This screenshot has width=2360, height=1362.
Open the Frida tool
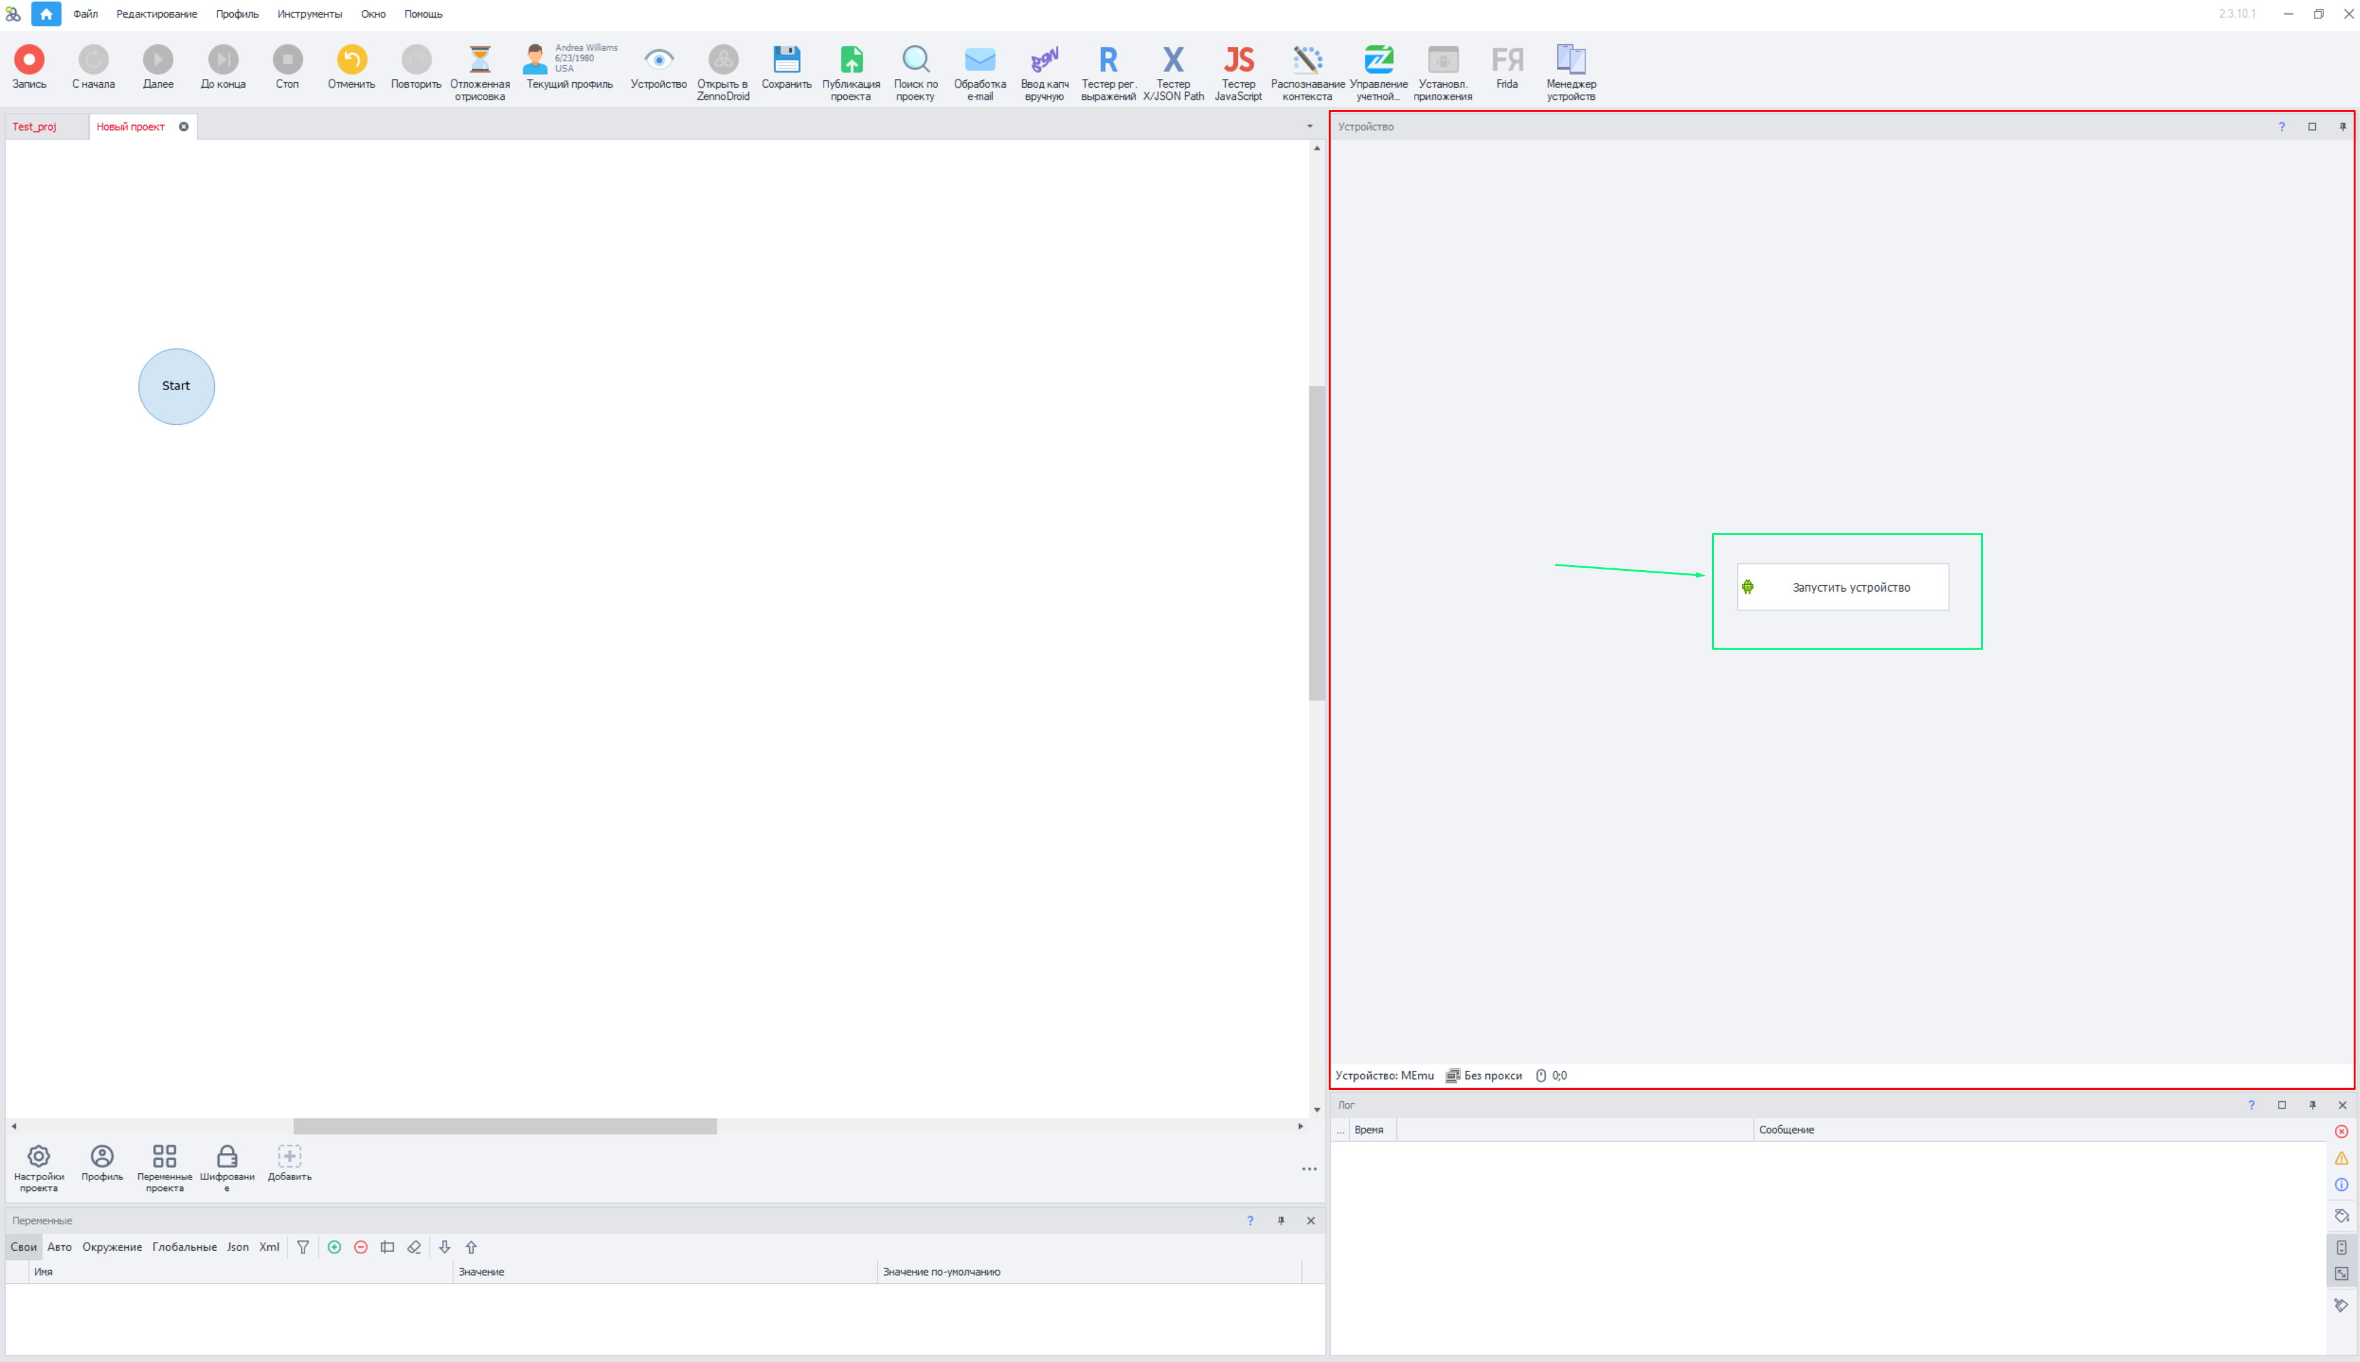pyautogui.click(x=1506, y=60)
